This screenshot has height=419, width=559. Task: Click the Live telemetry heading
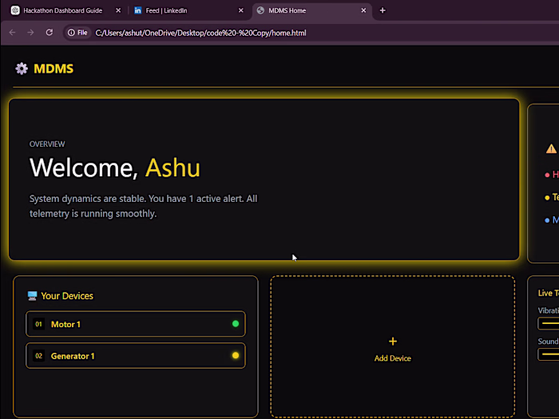(549, 293)
